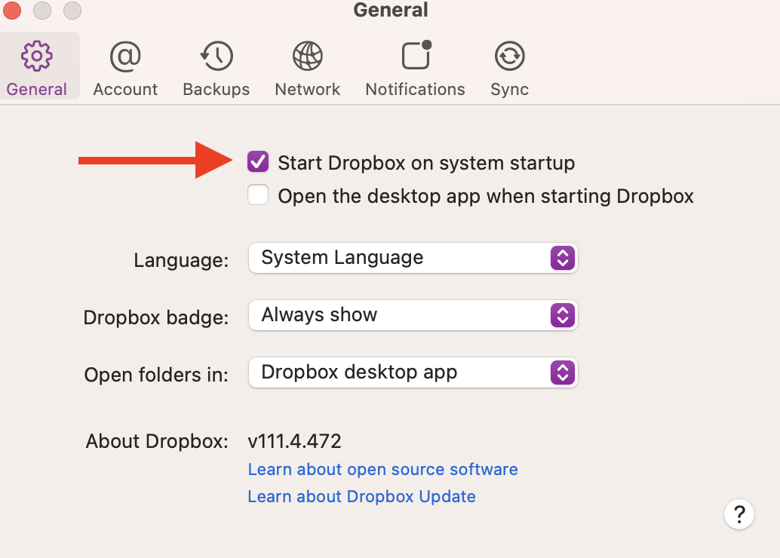Expand the Dropbox badge Always show dropdown
The height and width of the screenshot is (558, 780).
click(413, 315)
